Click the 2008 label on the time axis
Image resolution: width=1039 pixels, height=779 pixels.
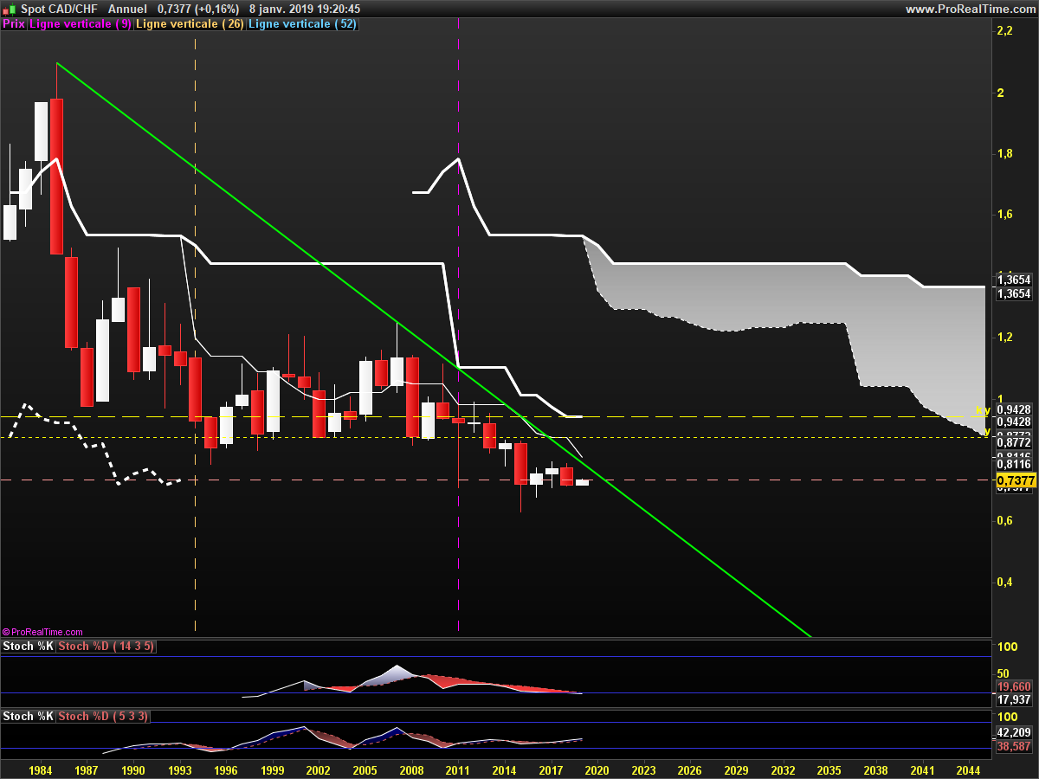click(411, 769)
